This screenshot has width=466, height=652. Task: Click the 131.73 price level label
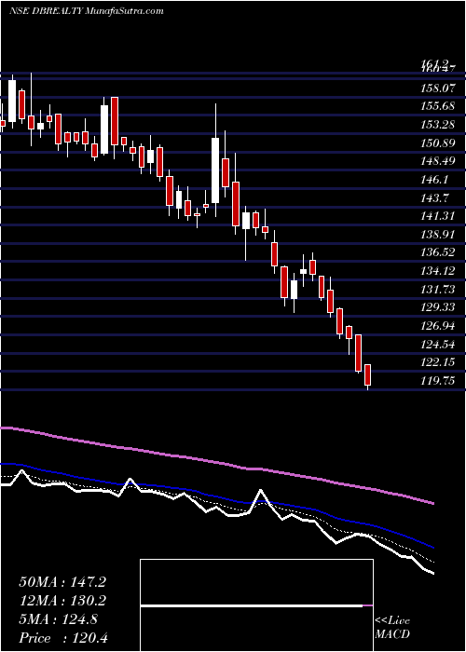pyautogui.click(x=438, y=289)
